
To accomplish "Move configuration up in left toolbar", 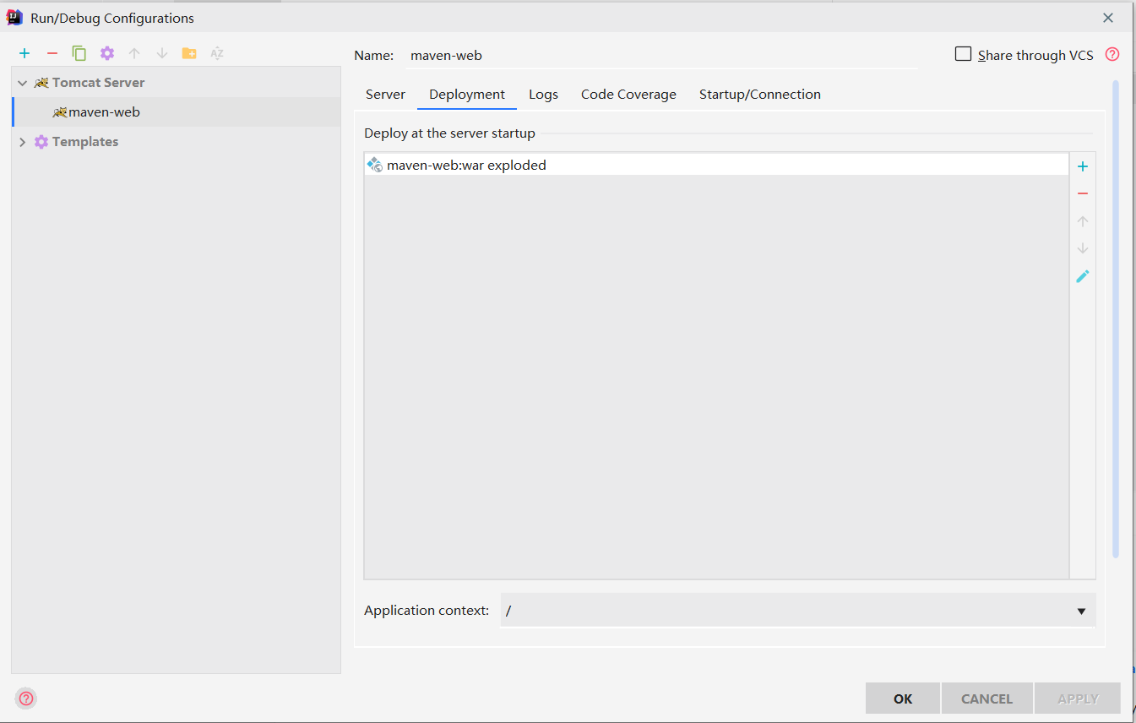I will click(134, 53).
